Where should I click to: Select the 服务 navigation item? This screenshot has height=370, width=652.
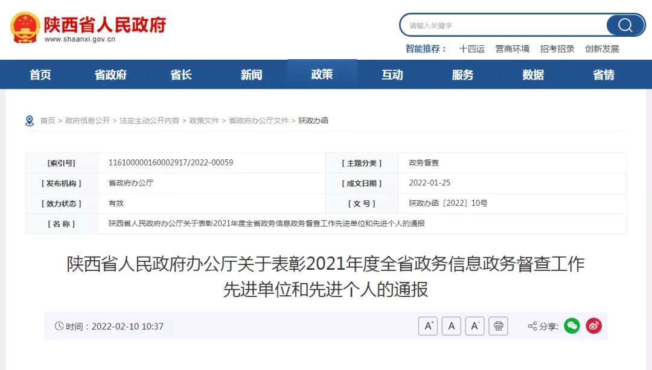[x=462, y=75]
